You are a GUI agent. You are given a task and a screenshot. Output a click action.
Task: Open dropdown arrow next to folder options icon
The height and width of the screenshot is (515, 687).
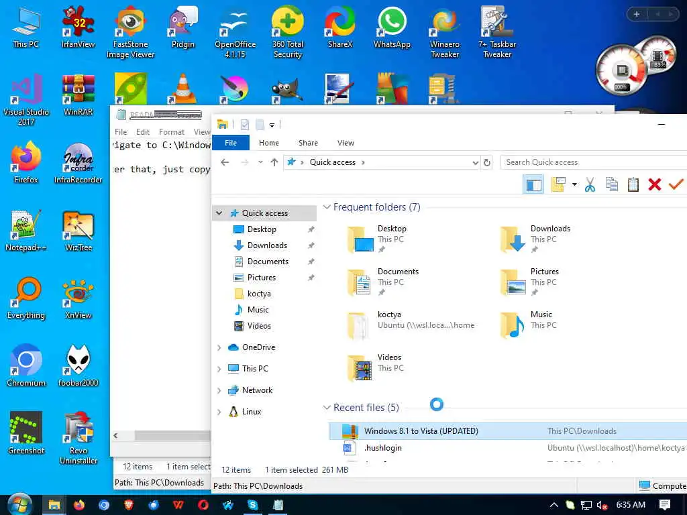coord(574,184)
